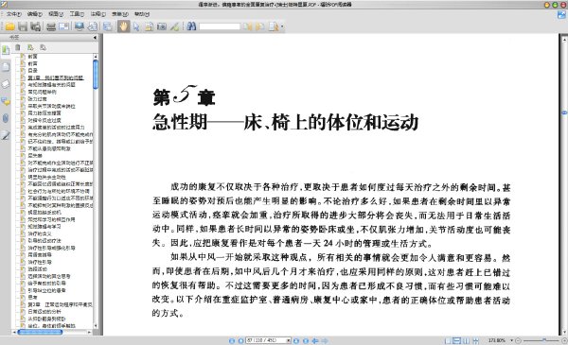Switch to continuous facing layout icon

click(x=475, y=340)
